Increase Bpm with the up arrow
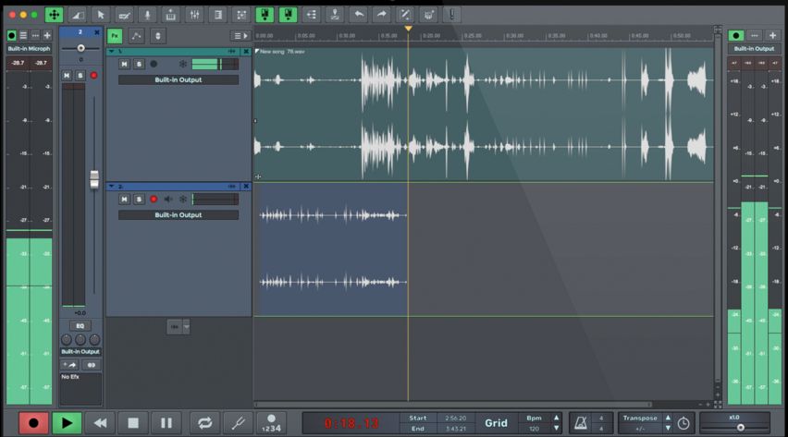Viewport: 788px width, 437px height. pos(557,418)
